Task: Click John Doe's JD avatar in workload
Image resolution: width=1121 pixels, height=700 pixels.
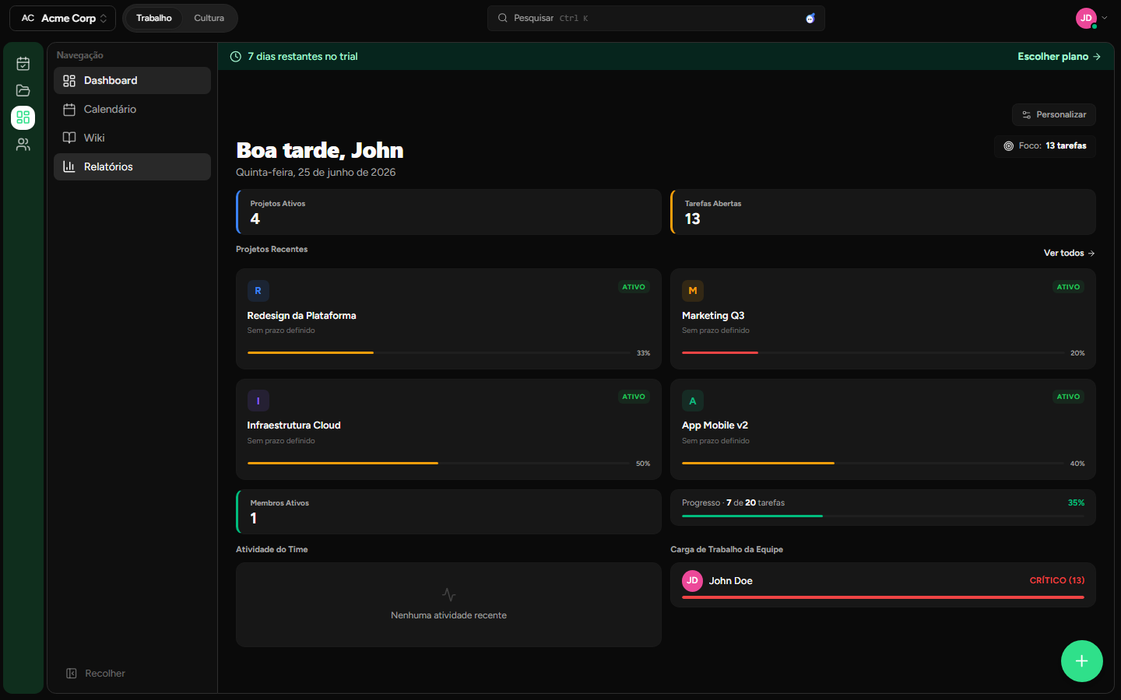Action: click(693, 581)
